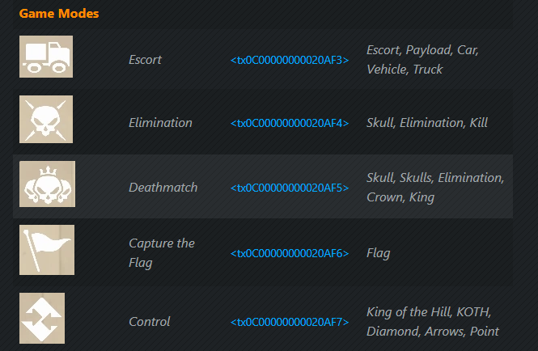Viewport: 538px width, 351px height.
Task: Select the Deathmatch mode name
Action: [163, 188]
